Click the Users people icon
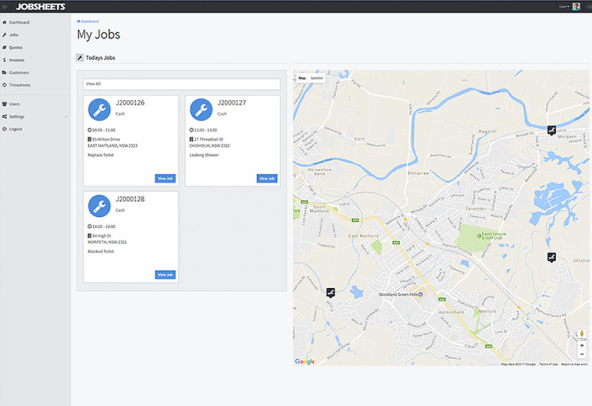Viewport: 592px width, 406px height. (4, 104)
